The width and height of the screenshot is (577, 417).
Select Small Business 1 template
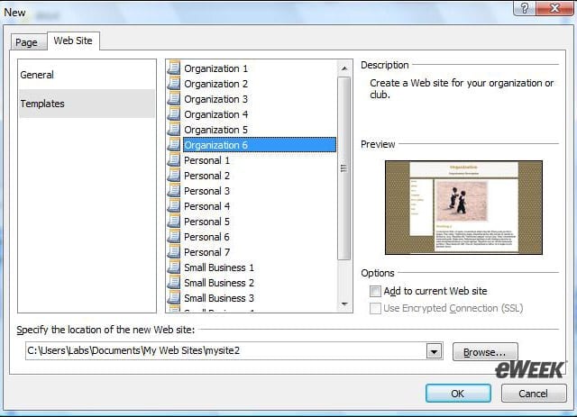tap(219, 267)
